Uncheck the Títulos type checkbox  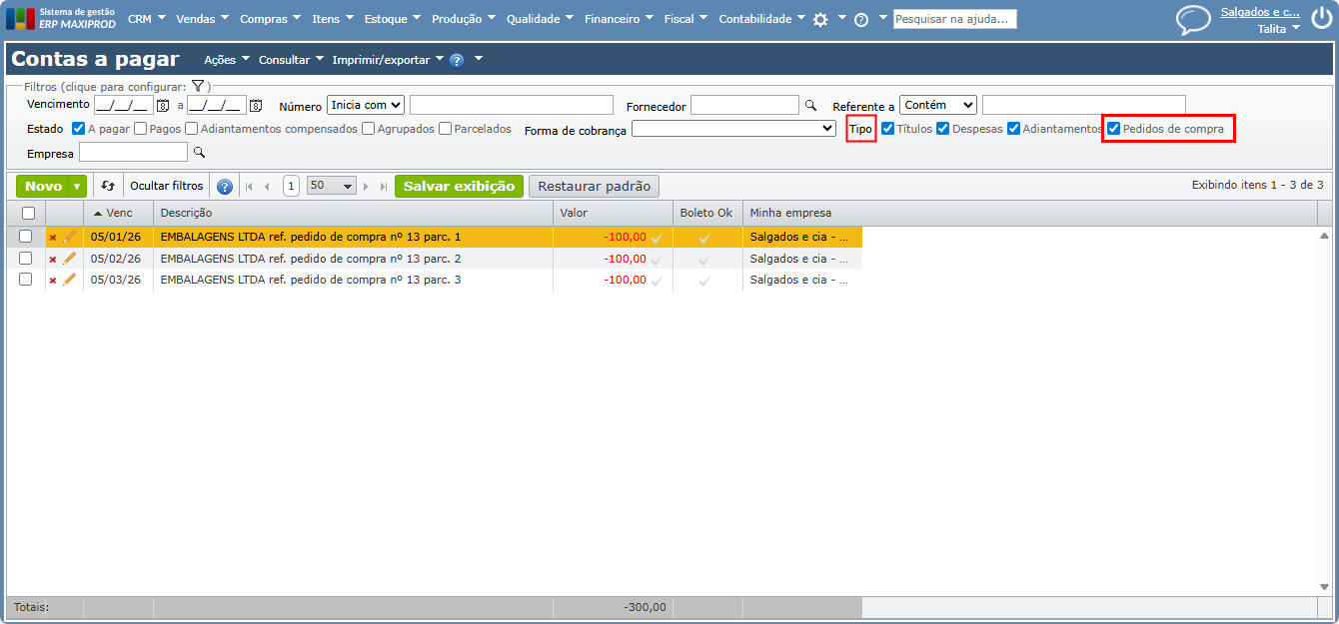coord(887,129)
